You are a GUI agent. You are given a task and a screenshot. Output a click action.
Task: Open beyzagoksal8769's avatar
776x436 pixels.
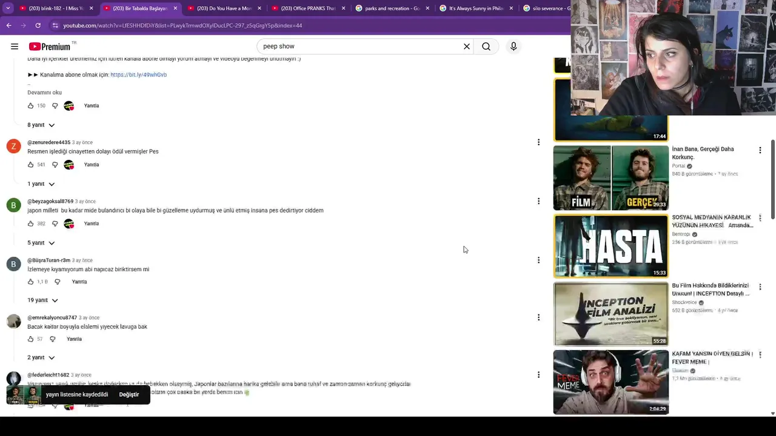click(14, 205)
